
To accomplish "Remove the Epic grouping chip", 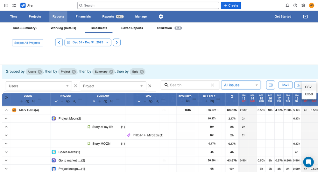I will [x=142, y=72].
